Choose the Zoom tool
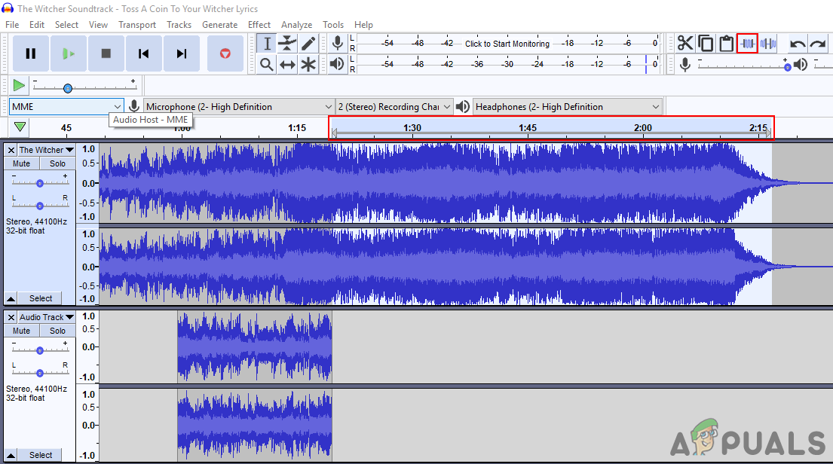 click(x=266, y=64)
